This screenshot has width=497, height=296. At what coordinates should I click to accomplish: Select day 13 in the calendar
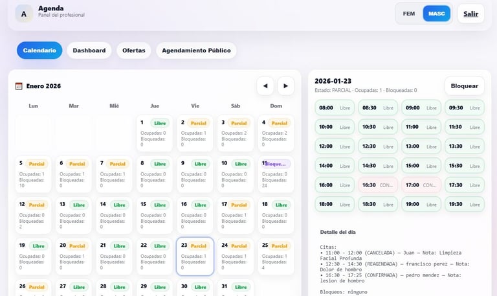point(74,215)
